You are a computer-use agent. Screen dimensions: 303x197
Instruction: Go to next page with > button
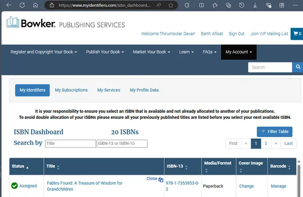276,143
